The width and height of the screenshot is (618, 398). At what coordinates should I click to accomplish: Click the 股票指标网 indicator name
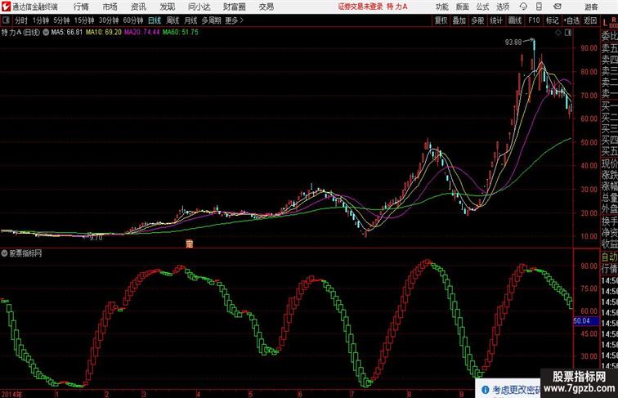tap(25, 253)
